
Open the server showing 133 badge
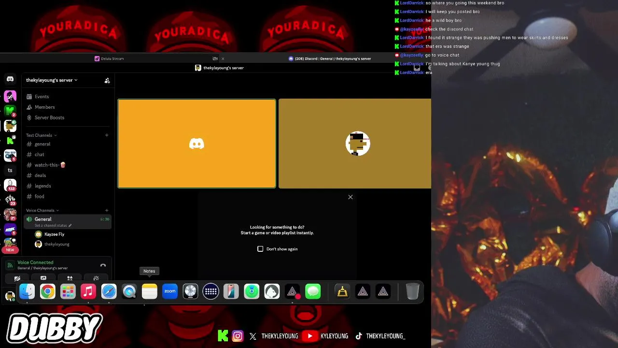pos(10,185)
